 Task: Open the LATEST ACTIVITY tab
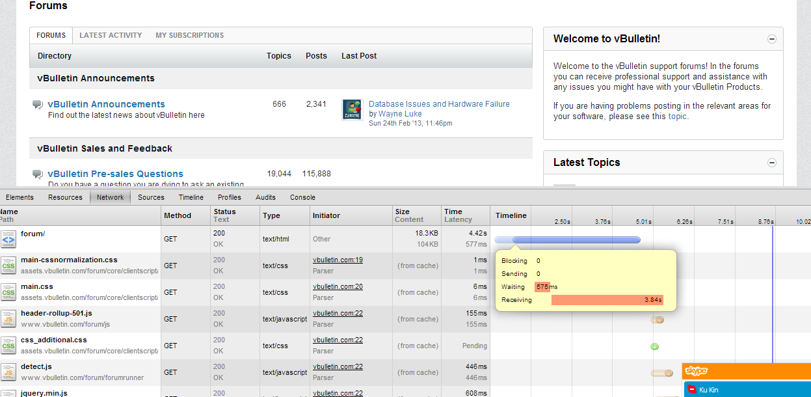coord(111,36)
